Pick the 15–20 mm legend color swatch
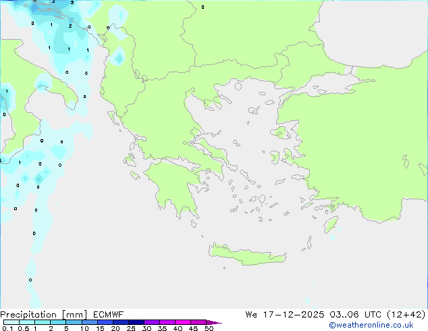The width and height of the screenshot is (428, 331). pos(105,322)
